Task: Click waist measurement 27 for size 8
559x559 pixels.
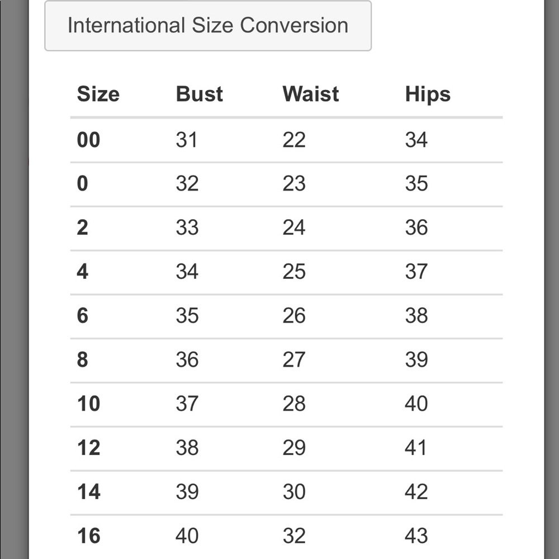Action: pyautogui.click(x=293, y=359)
